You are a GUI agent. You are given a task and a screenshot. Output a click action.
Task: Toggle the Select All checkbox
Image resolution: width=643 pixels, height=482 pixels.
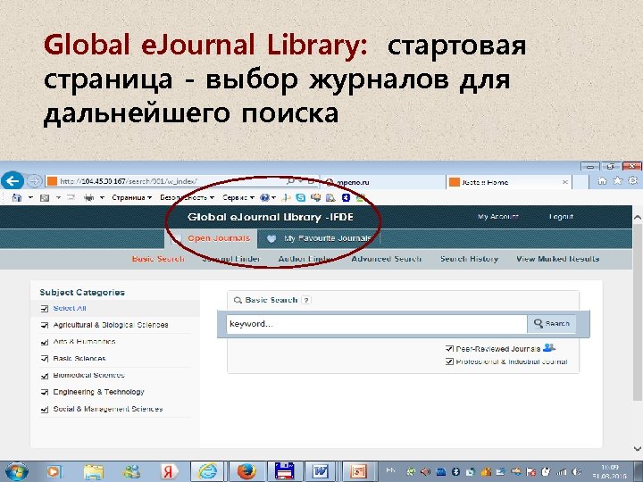pyautogui.click(x=45, y=309)
